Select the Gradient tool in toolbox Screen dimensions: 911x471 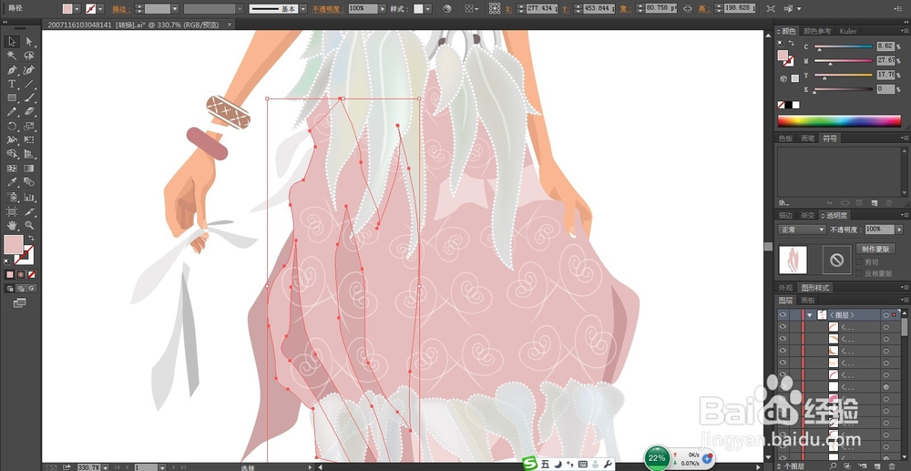pyautogui.click(x=29, y=169)
